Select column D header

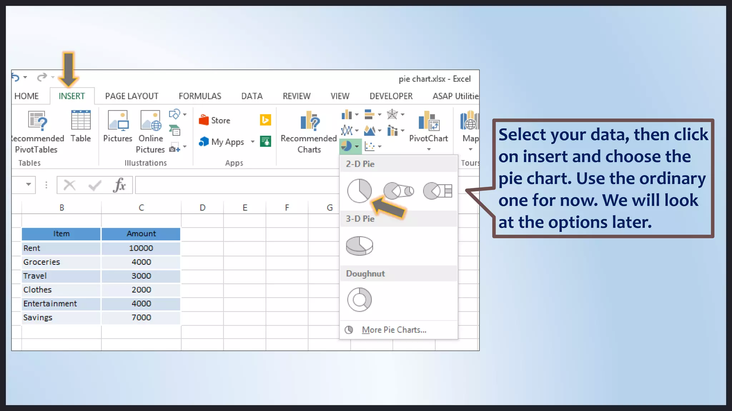[202, 208]
